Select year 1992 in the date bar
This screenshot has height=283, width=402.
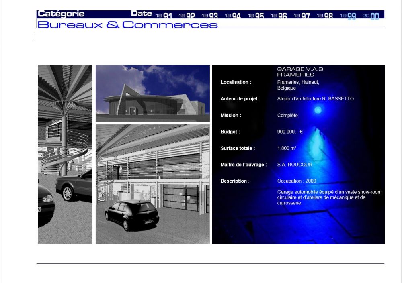[x=187, y=16]
